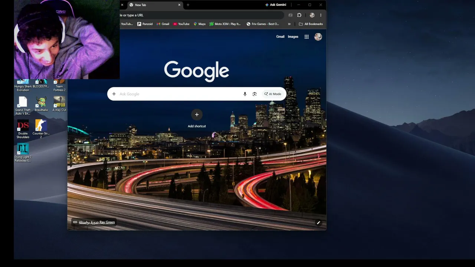This screenshot has width=475, height=267.
Task: Open the YouTube bookmark next to Maps
Action: point(181,24)
